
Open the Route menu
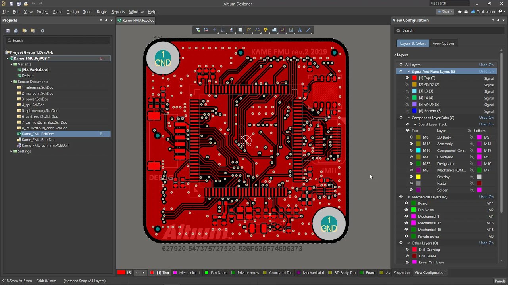pyautogui.click(x=102, y=12)
